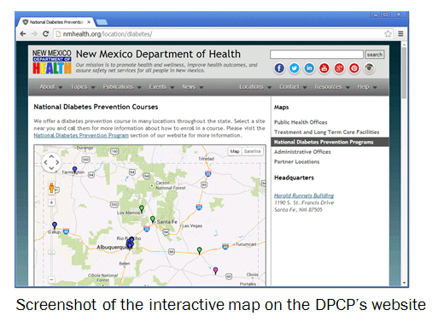Bookmark this page with the star icon
Screen dimensions: 438x322
388,34
